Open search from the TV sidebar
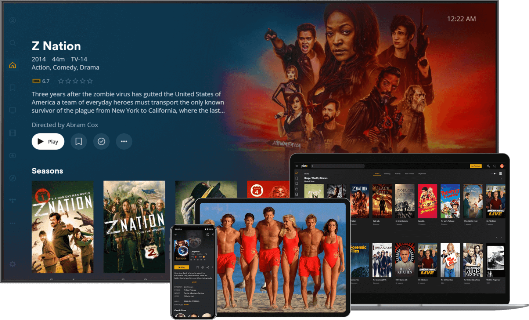Screen dimensions: 529x320 (x=12, y=43)
